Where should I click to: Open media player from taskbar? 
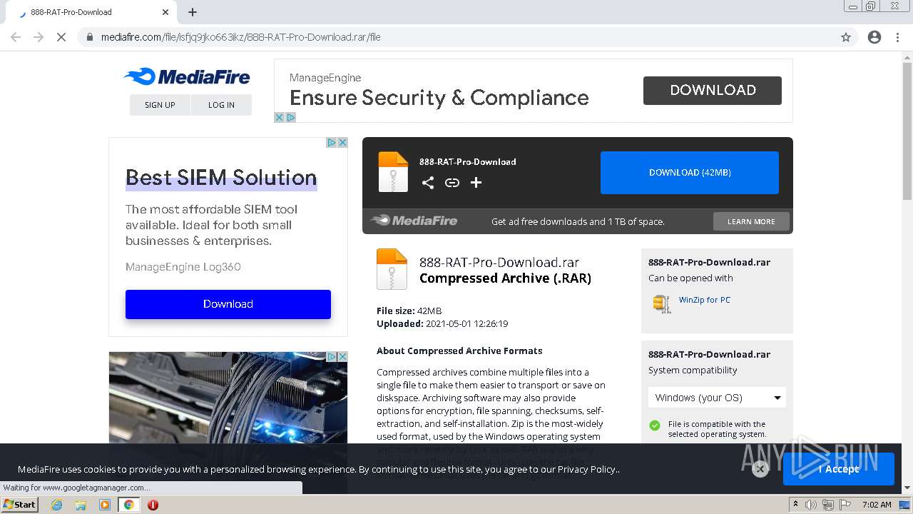pos(105,505)
